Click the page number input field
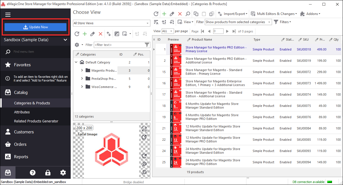Screen dimensions: 343x185 tap(219, 31)
